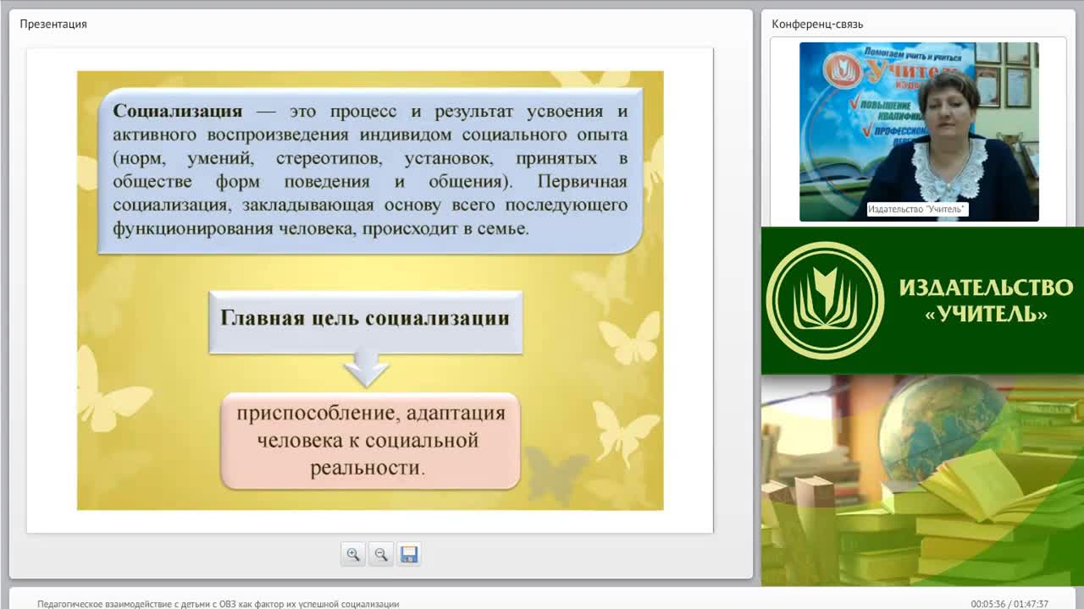This screenshot has height=609, width=1084.
Task: Zoom out of the presentation slide
Action: 381,554
